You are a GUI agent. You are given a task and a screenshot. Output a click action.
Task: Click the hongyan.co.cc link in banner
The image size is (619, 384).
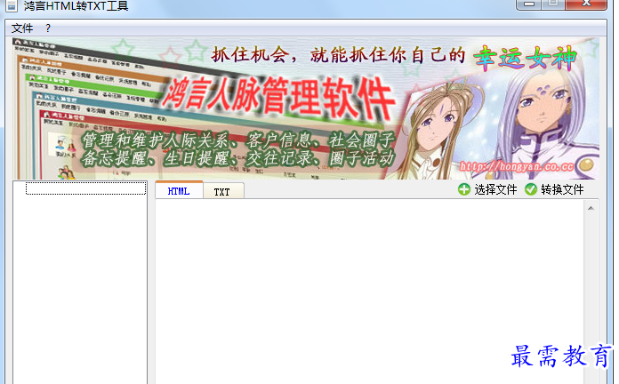pyautogui.click(x=517, y=166)
